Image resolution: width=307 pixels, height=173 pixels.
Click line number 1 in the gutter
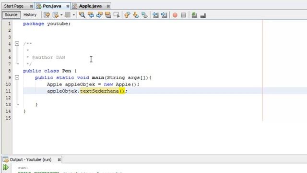coord(9,24)
